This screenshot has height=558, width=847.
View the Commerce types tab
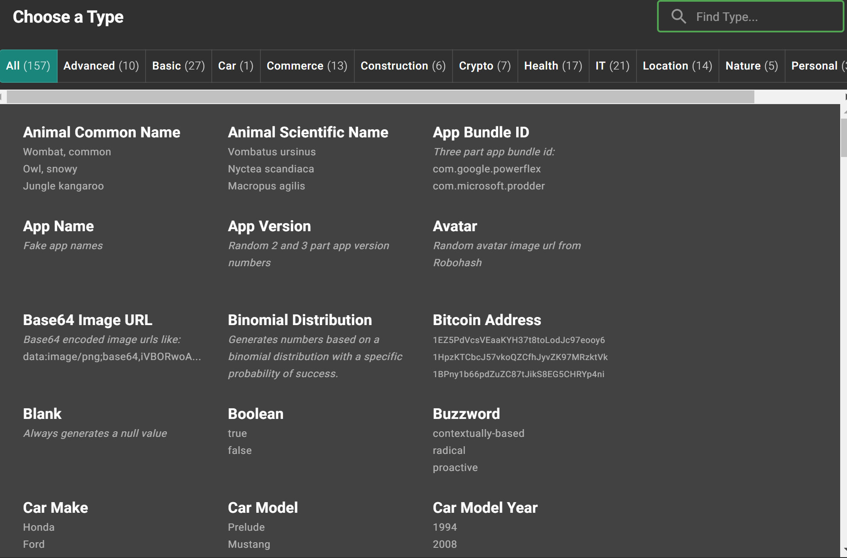point(307,66)
